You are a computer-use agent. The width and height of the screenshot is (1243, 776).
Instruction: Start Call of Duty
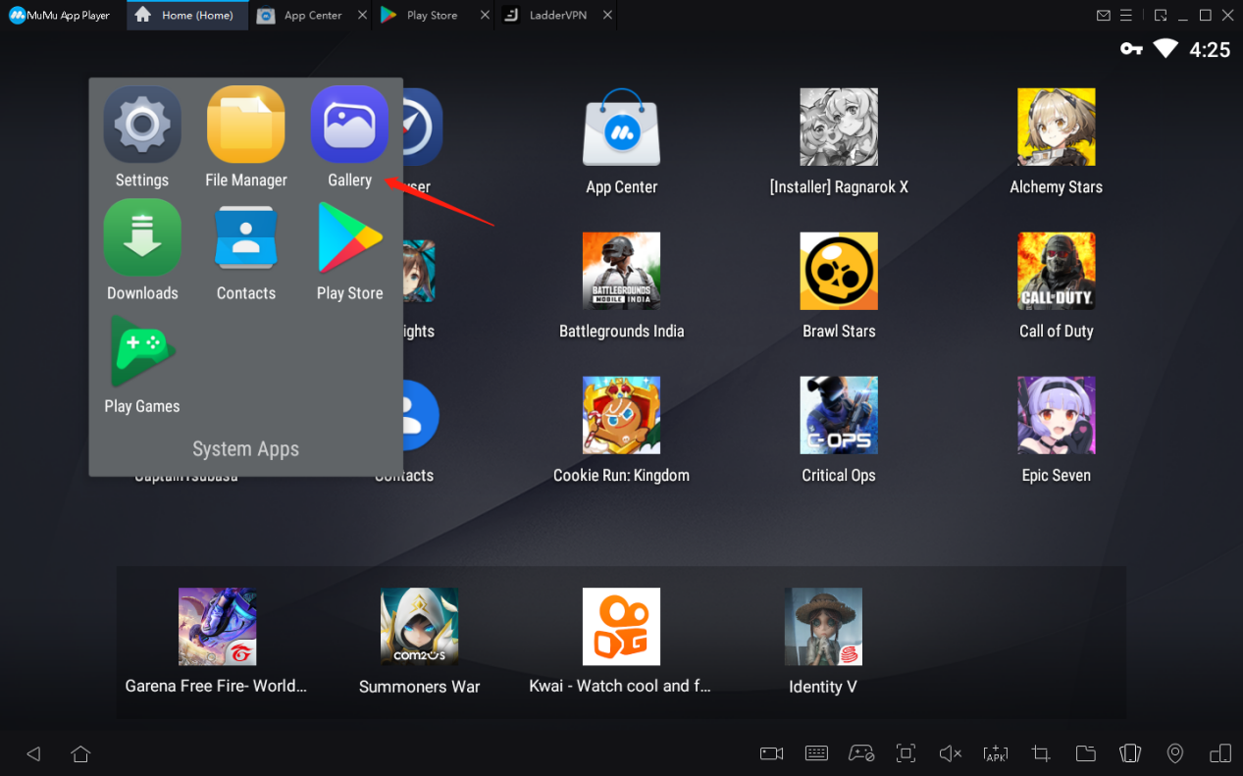pos(1057,272)
